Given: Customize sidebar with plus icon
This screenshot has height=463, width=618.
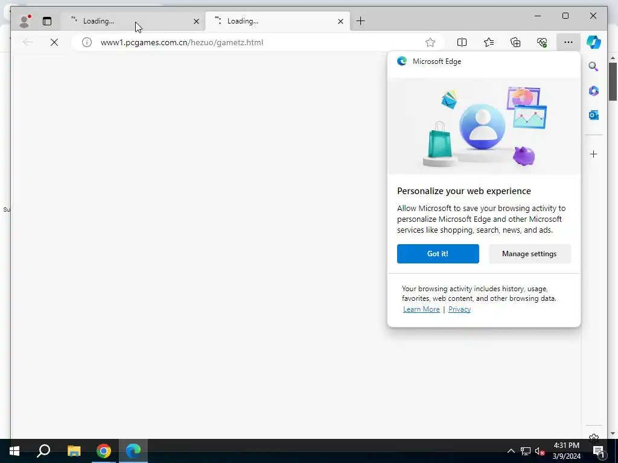Looking at the screenshot, I should 594,154.
